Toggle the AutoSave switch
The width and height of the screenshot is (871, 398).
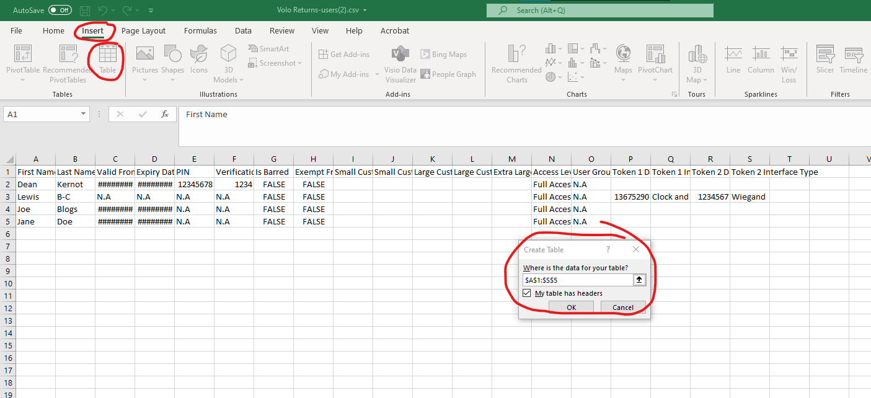60,11
